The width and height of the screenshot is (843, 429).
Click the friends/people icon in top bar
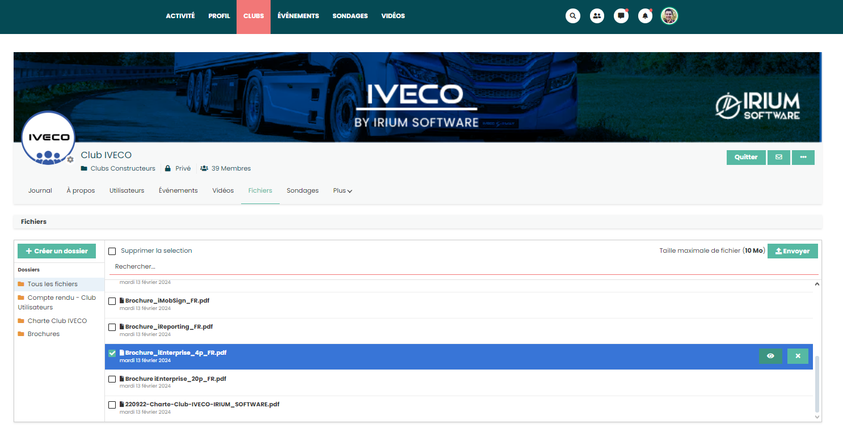(597, 16)
